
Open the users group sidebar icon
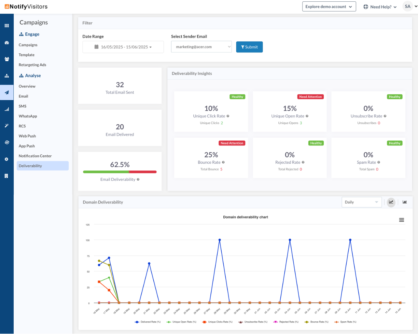tap(6, 59)
